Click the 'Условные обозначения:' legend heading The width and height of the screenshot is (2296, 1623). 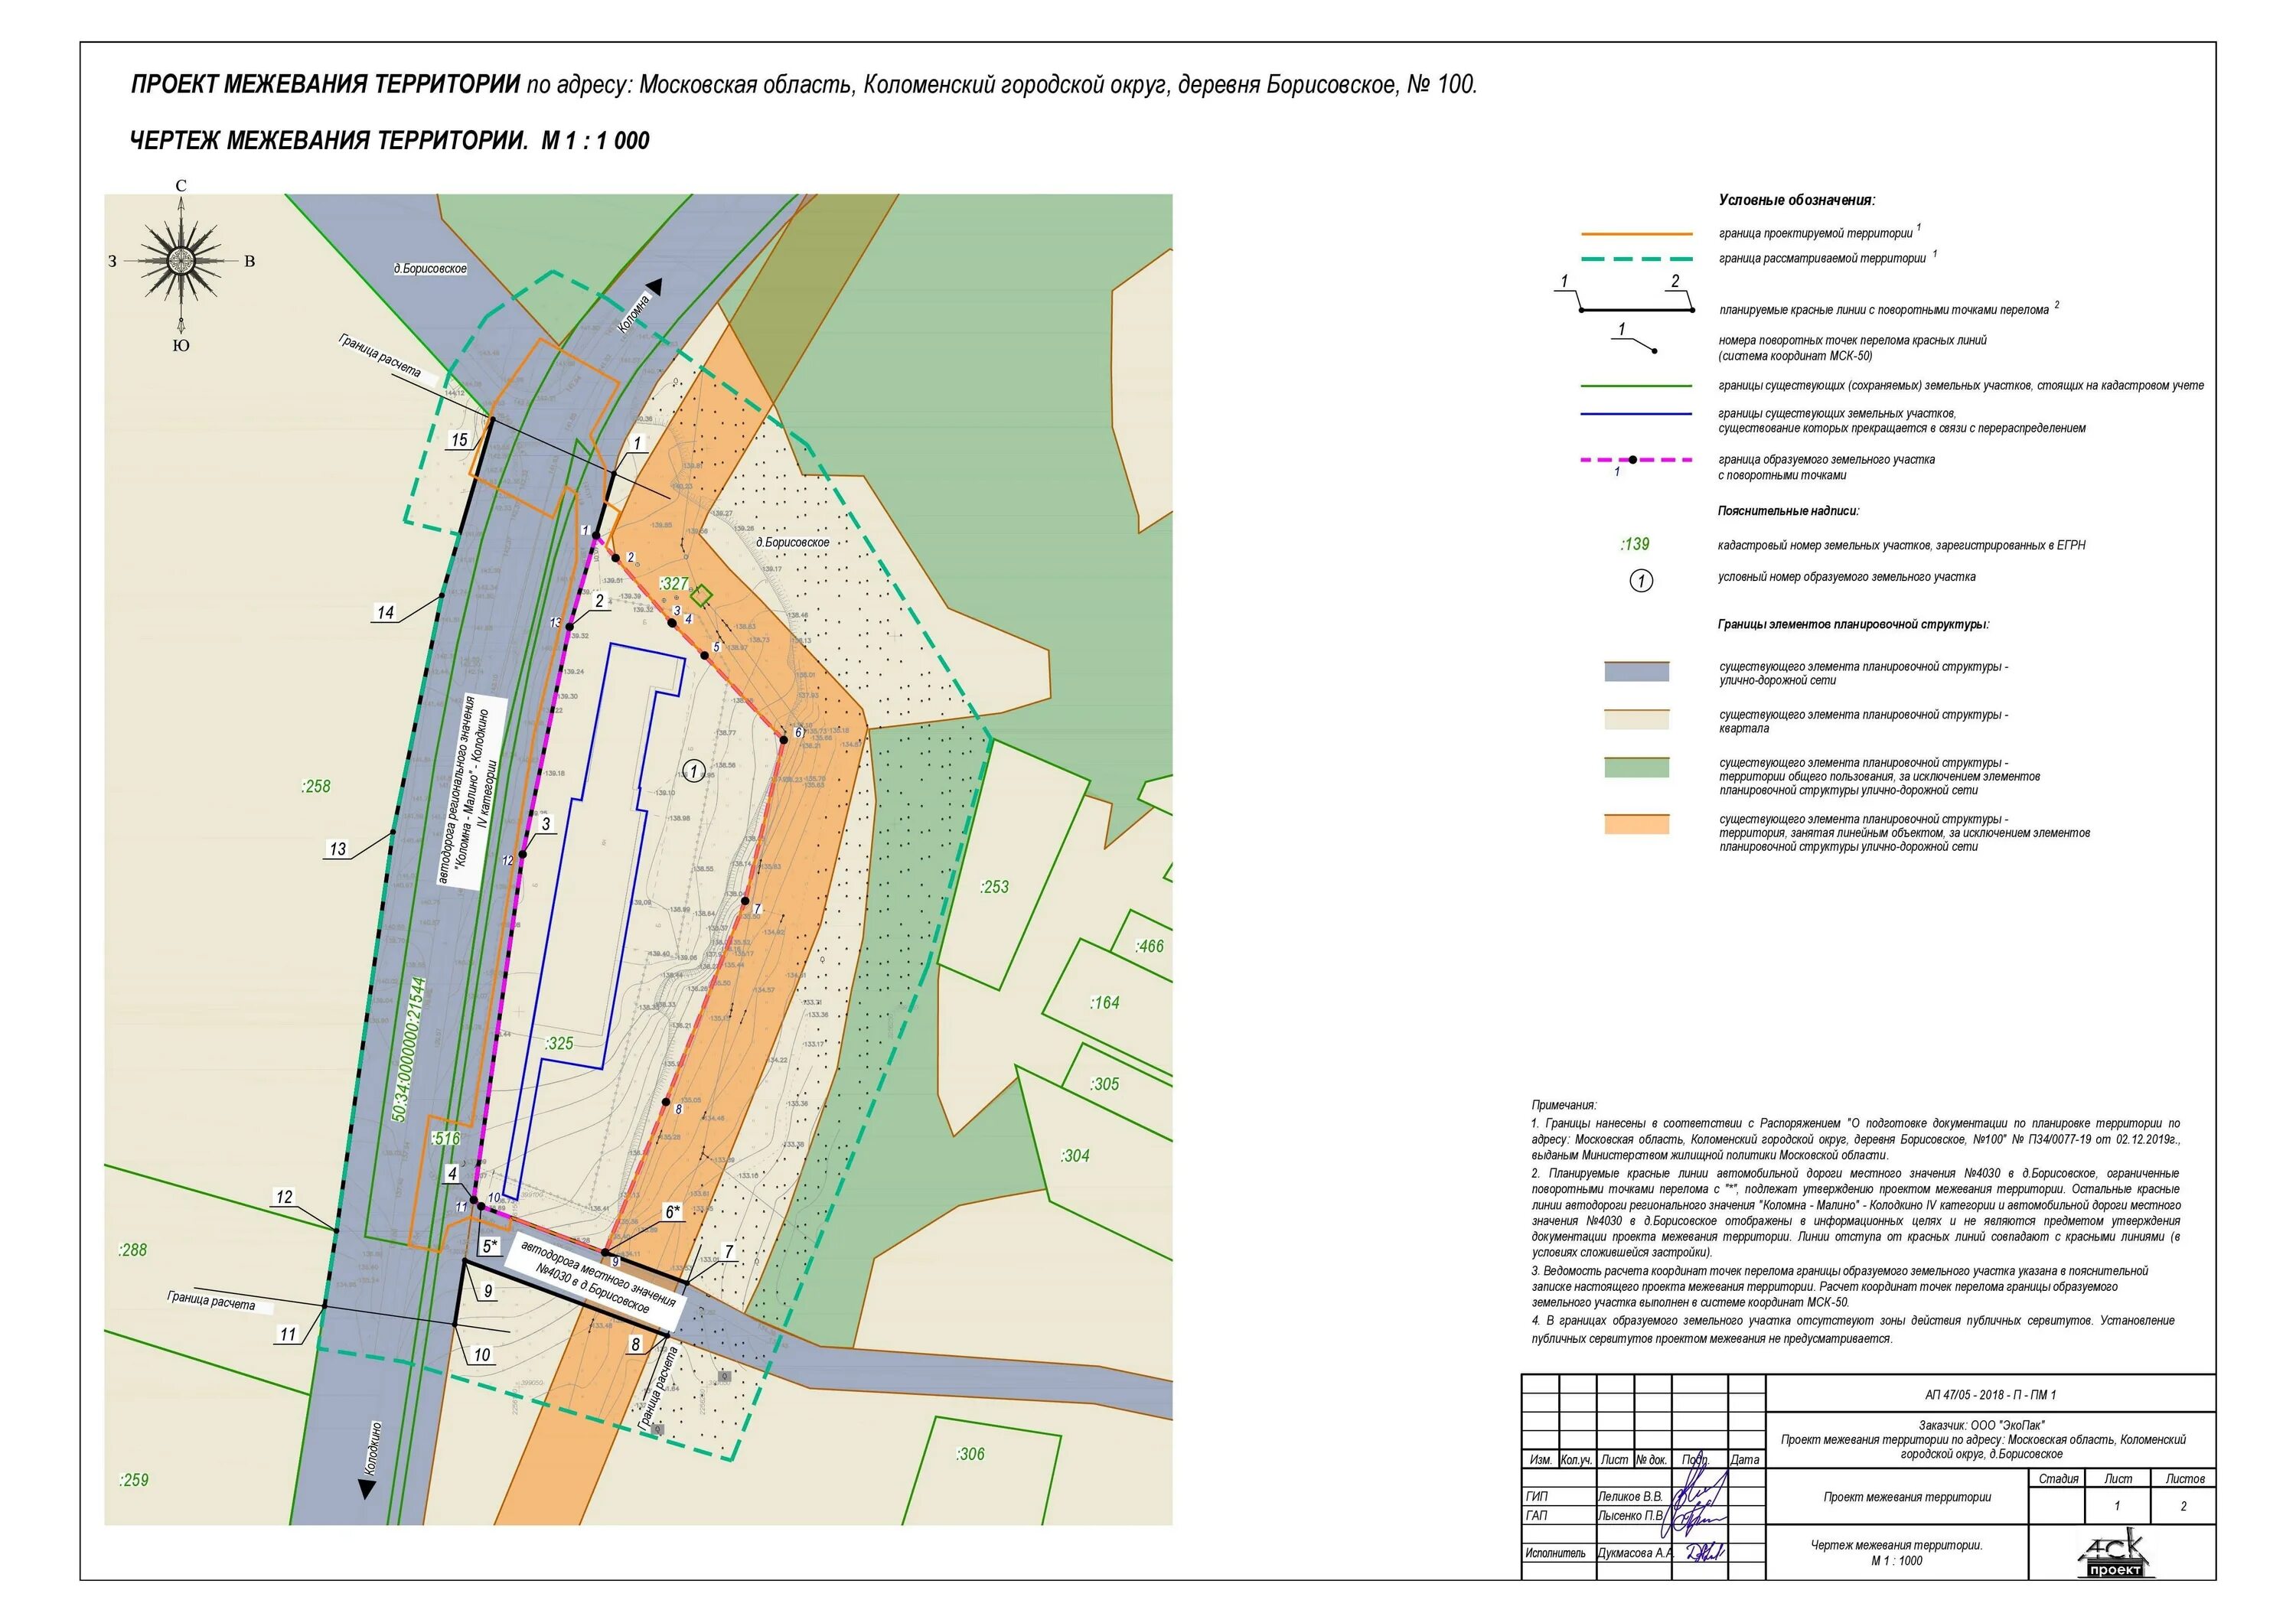[x=1797, y=201]
